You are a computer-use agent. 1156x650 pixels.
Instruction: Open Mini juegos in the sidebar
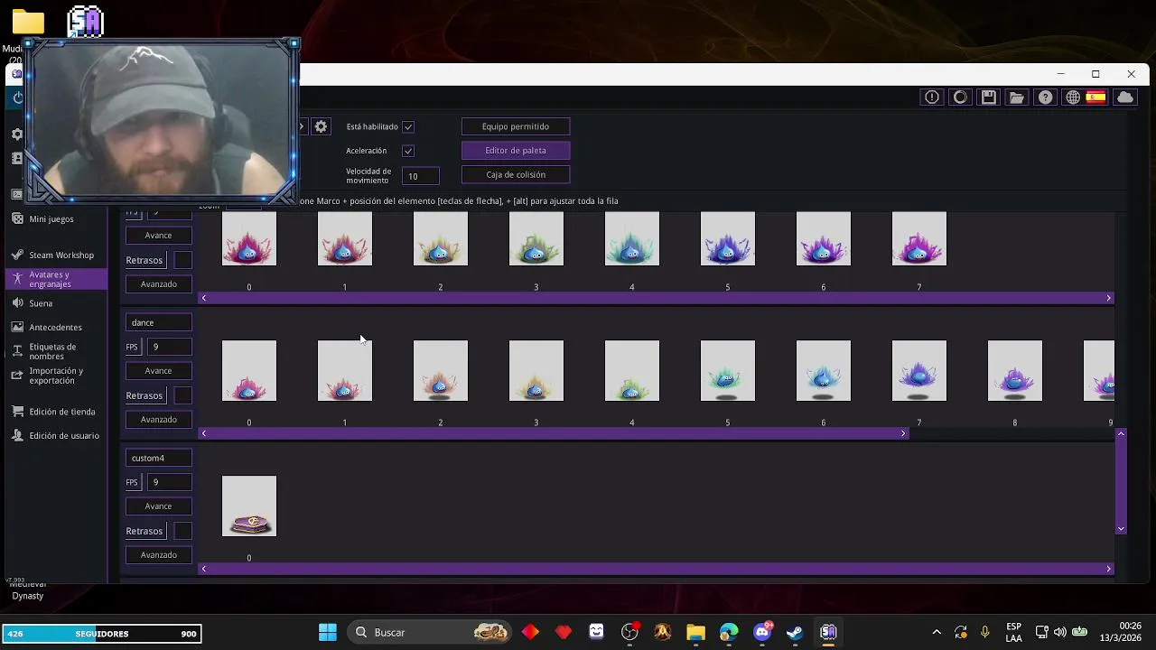[x=51, y=218]
